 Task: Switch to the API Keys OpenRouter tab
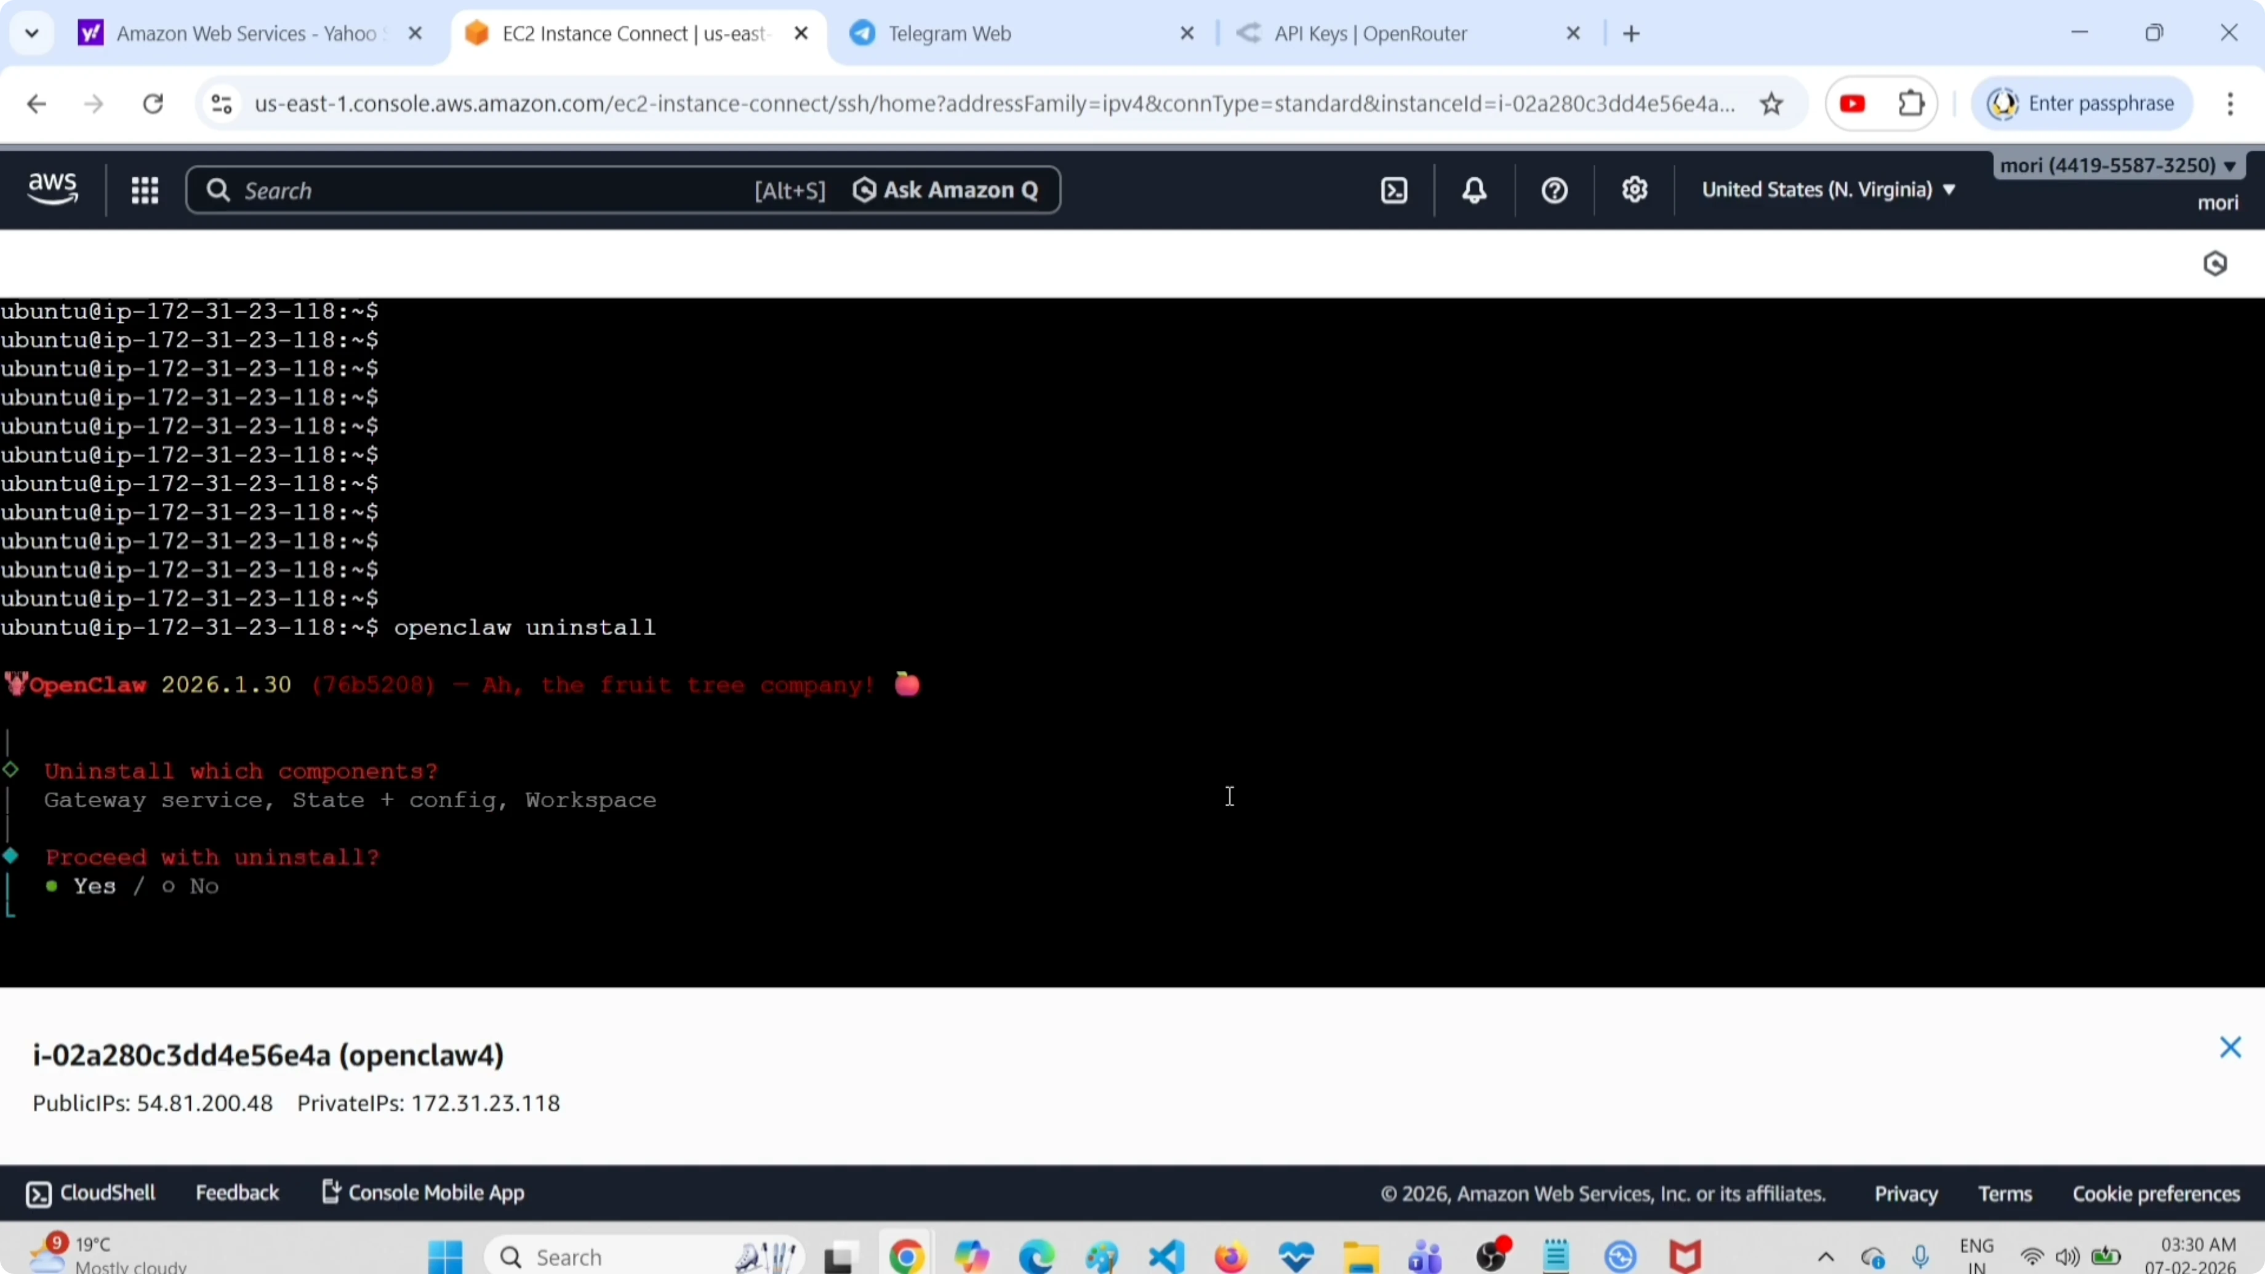pos(1370,33)
